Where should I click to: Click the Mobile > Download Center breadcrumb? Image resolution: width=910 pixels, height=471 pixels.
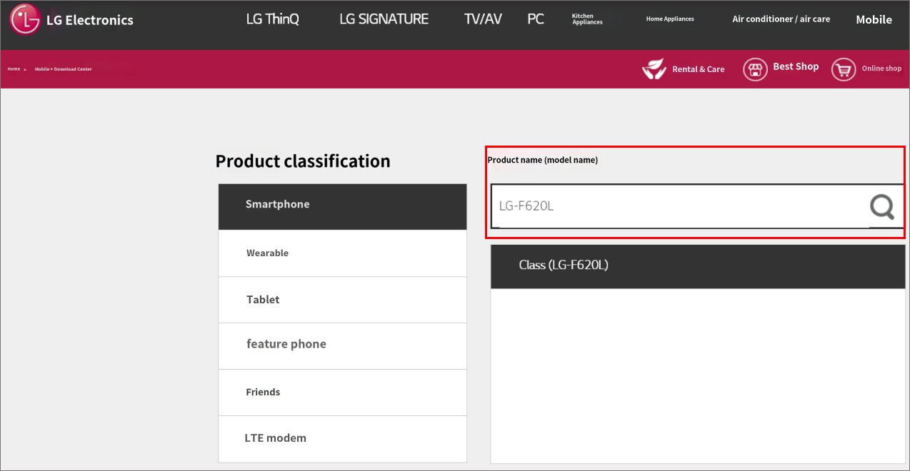[x=64, y=69]
